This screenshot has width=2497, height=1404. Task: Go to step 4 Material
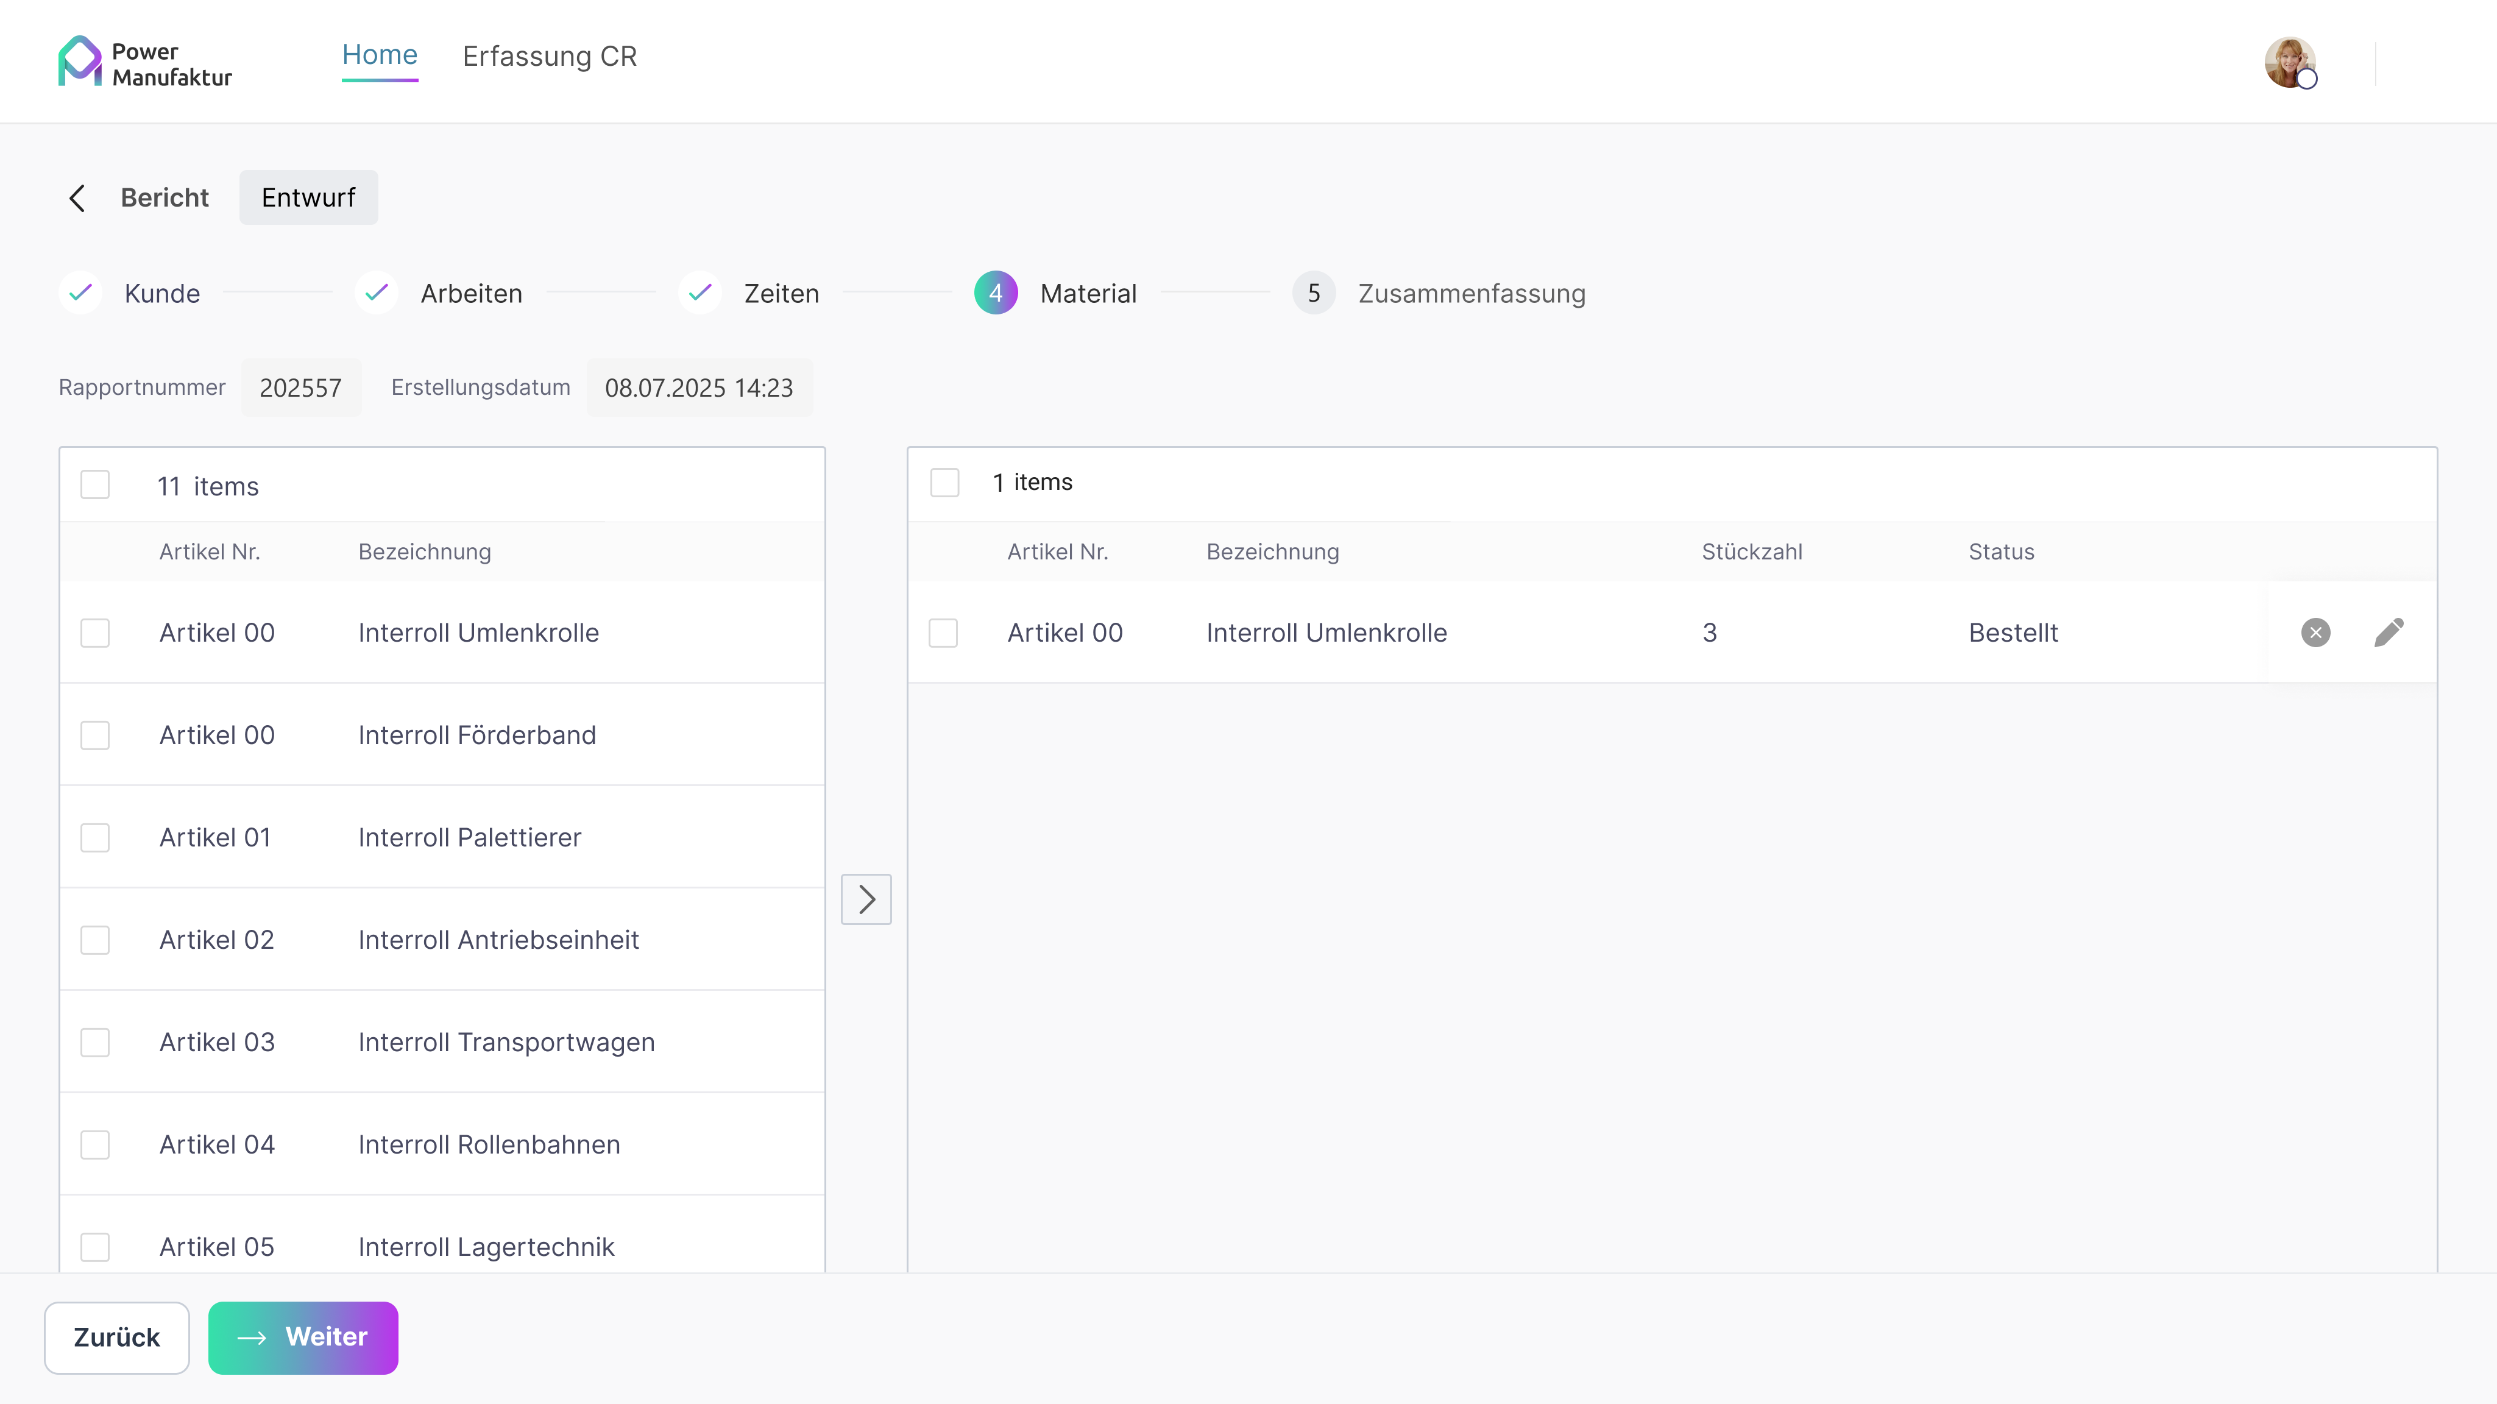click(996, 293)
